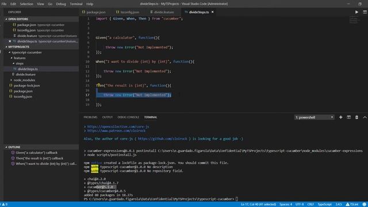Click the Ln 17, Col 40 cursor position status
The image size is (368, 207).
(x=258, y=205)
